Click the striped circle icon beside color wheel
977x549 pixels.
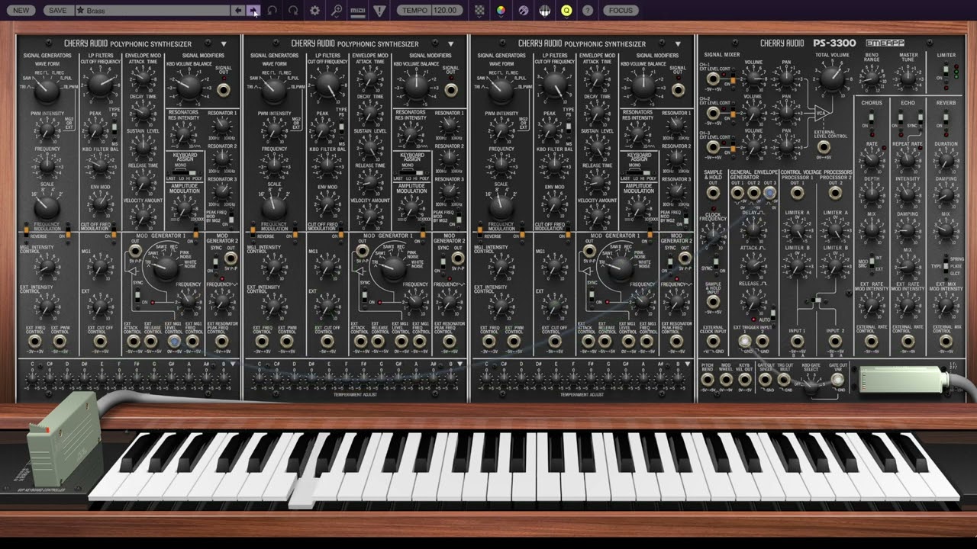point(523,11)
